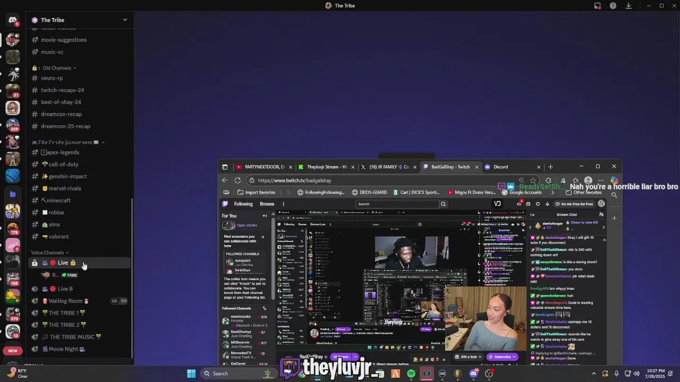Open the music-vc text channel
This screenshot has height=382, width=680.
[x=80, y=52]
